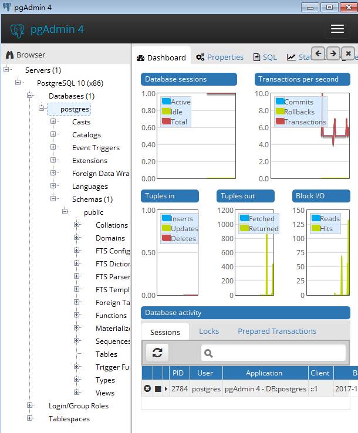Collapse the Servers (1) node
358x433 pixels.
pos(6,69)
